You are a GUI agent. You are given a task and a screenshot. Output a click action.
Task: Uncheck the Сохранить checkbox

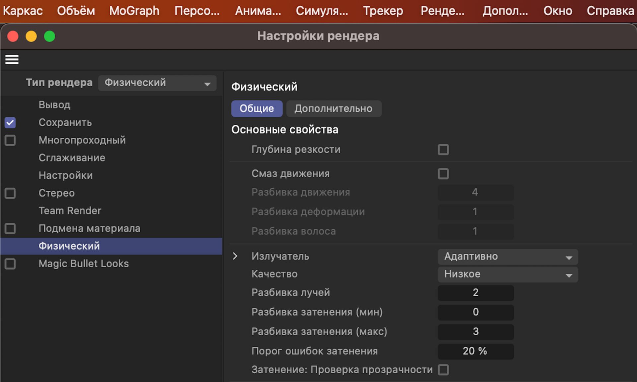tap(10, 123)
